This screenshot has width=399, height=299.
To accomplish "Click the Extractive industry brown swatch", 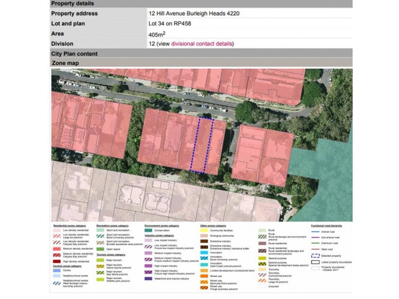I will coord(204,241).
